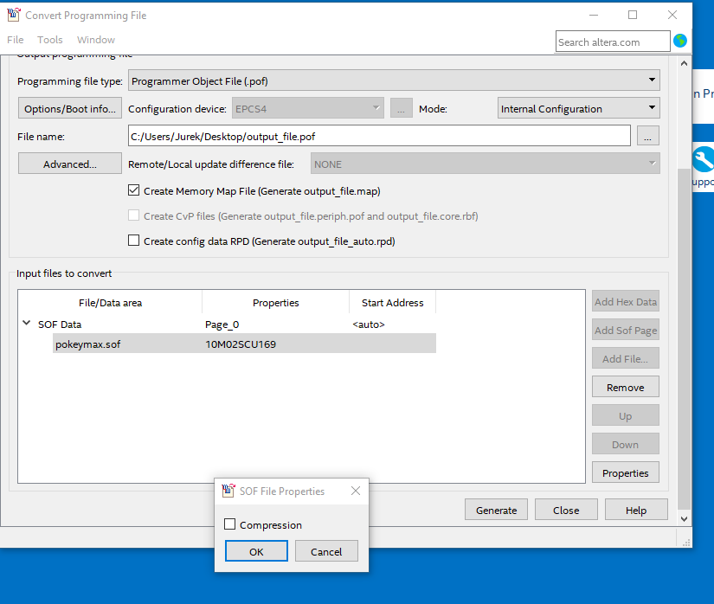Click the Add File button
The height and width of the screenshot is (604, 714).
(626, 358)
